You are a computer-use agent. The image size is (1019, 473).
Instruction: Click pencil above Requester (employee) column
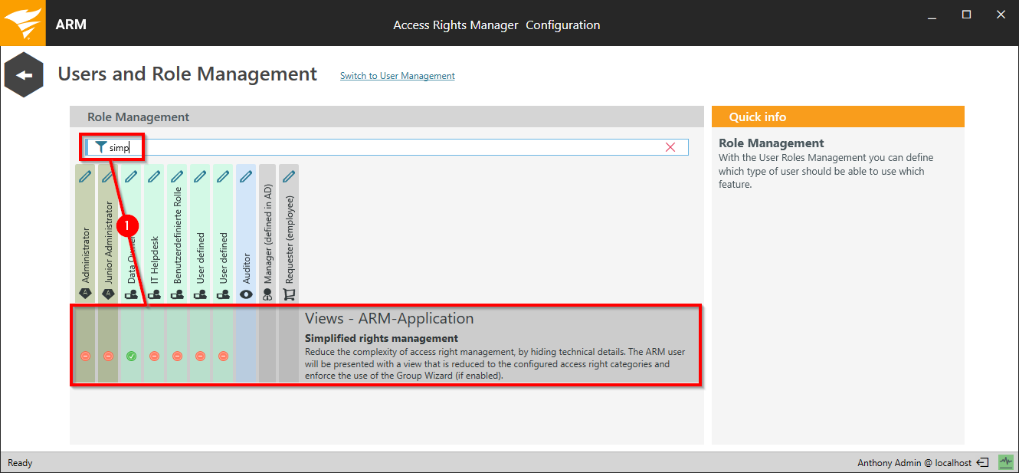point(289,176)
